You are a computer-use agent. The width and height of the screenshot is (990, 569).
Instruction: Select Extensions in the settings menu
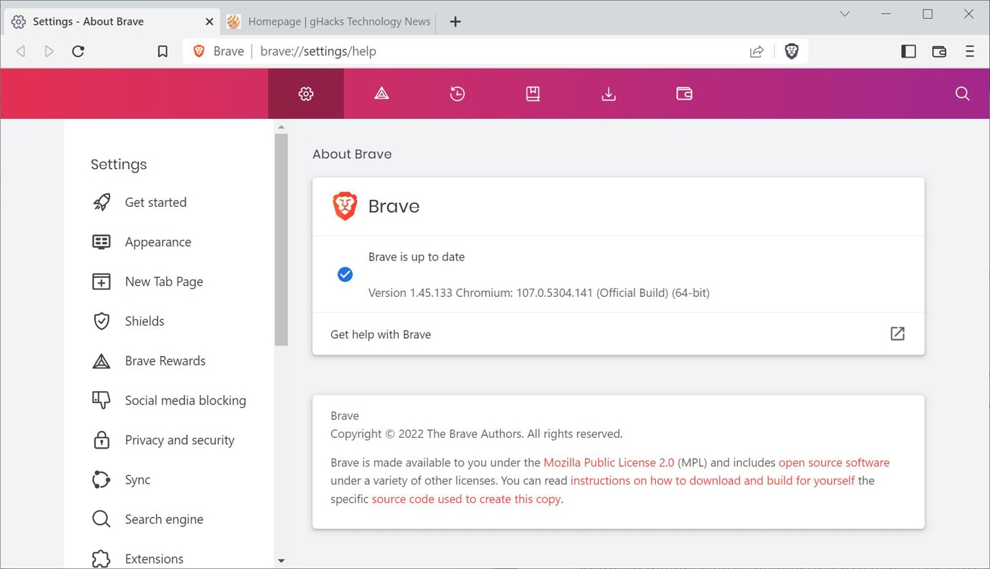154,559
